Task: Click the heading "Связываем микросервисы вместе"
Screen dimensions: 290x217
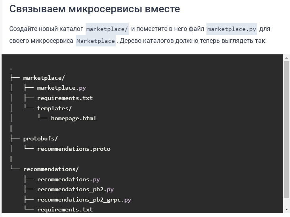Action: (x=95, y=9)
